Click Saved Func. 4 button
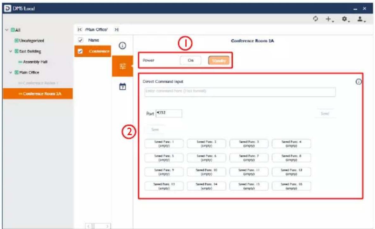Image resolution: width=375 pixels, height=229 pixels. (x=291, y=143)
